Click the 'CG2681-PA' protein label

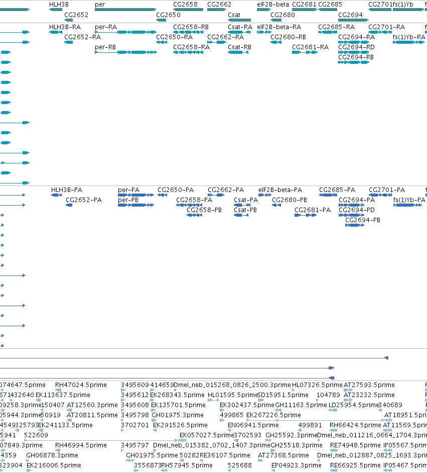[x=313, y=210]
